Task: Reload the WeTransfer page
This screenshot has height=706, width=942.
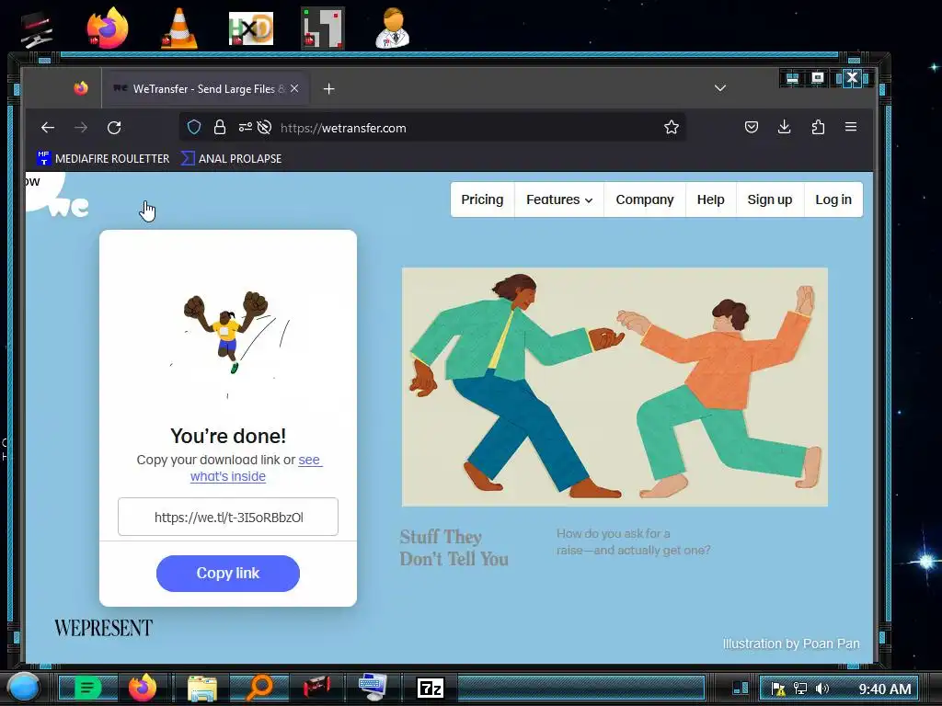Action: (x=114, y=127)
